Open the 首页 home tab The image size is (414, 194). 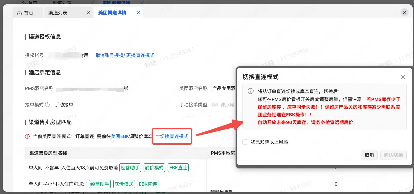click(x=28, y=13)
